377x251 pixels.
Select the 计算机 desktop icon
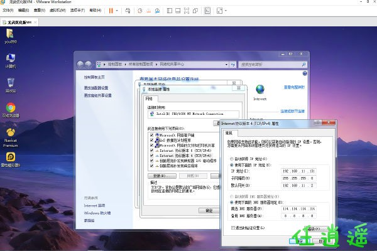tap(10, 61)
